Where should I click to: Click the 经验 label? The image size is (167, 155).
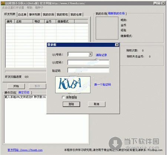point(123,30)
